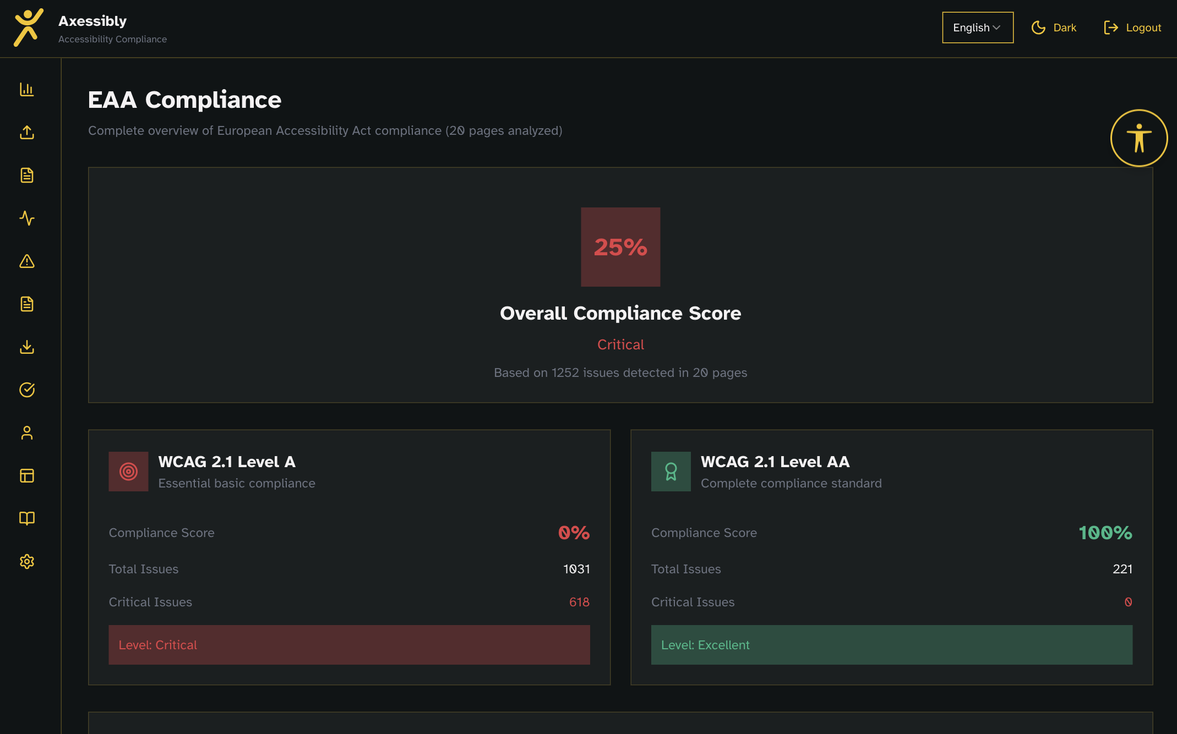The height and width of the screenshot is (734, 1177).
Task: Click the 25% compliance score indicator
Action: click(620, 247)
